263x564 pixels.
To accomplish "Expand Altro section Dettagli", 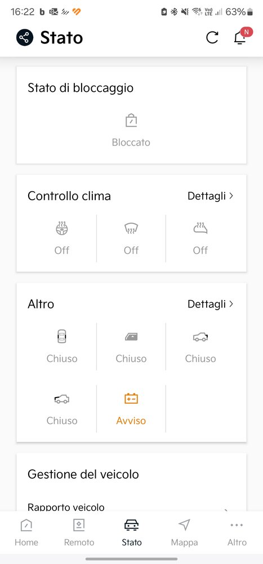I will (211, 305).
